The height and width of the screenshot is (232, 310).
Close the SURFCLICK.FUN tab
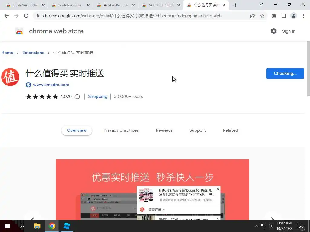click(x=179, y=5)
